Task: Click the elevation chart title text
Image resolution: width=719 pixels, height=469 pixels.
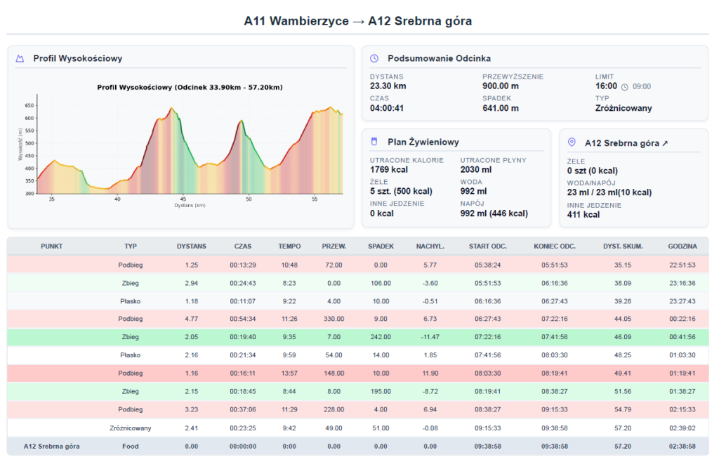Action: (190, 87)
